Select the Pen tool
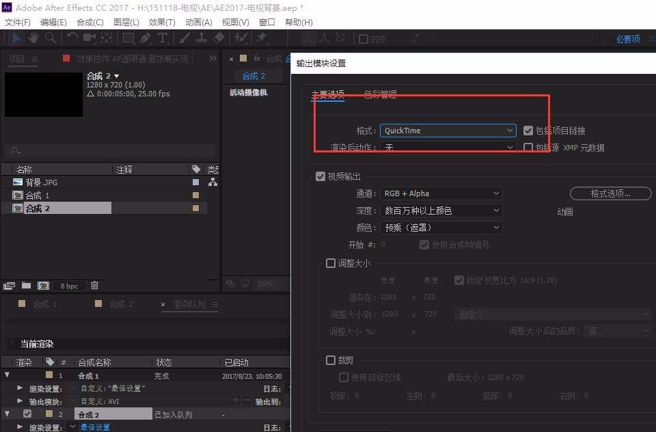Image resolution: width=656 pixels, height=432 pixels. [x=145, y=38]
